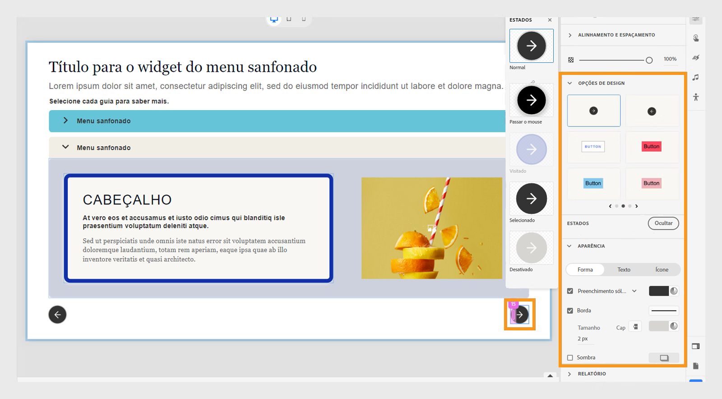Switch to desktop preview device icon
722x399 pixels.
point(274,19)
